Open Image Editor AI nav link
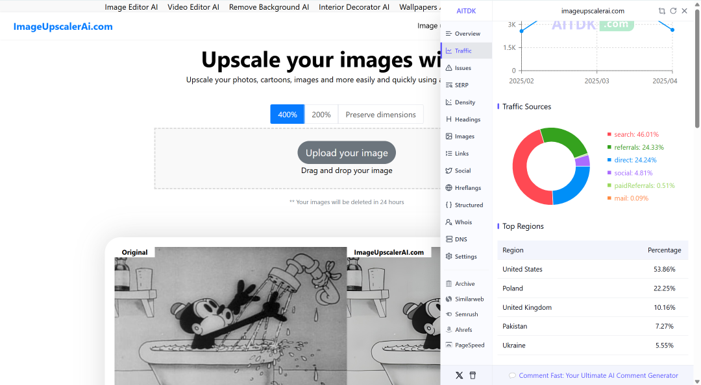The height and width of the screenshot is (385, 701). (x=131, y=7)
